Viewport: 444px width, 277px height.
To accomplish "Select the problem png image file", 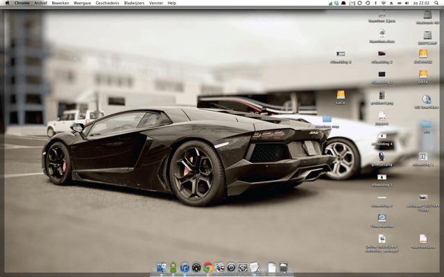I will pyautogui.click(x=382, y=95).
